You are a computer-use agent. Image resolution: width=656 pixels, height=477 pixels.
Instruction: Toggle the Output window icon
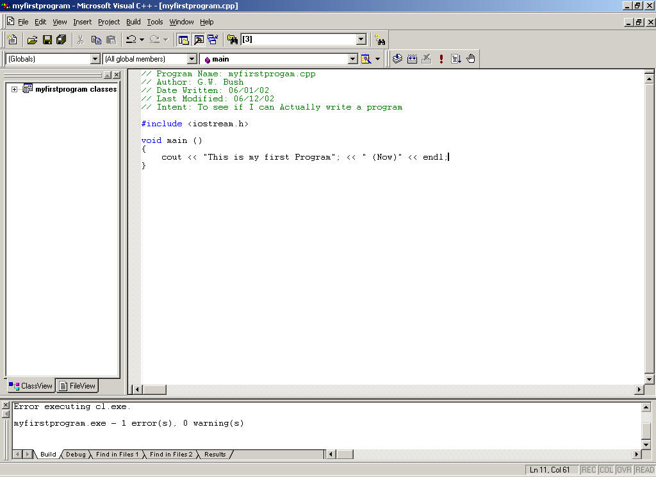click(199, 40)
